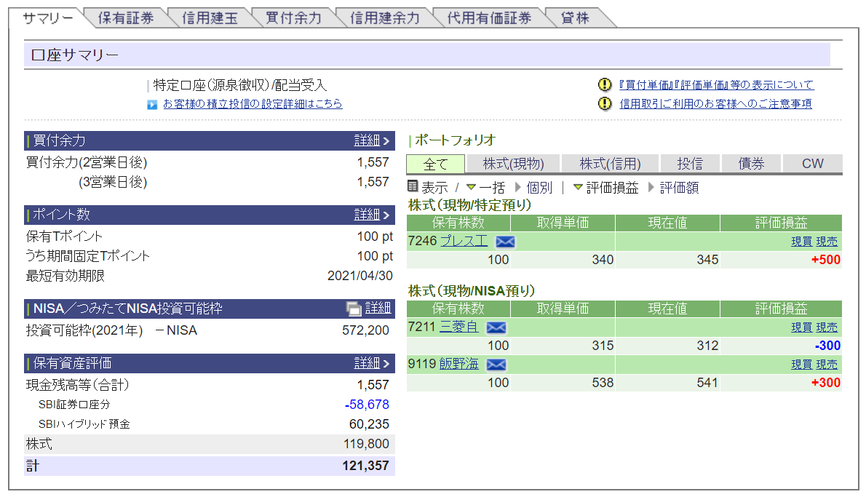The width and height of the screenshot is (866, 497).
Task: Click the blue arrow icon before 積立投信 link
Action: point(152,104)
